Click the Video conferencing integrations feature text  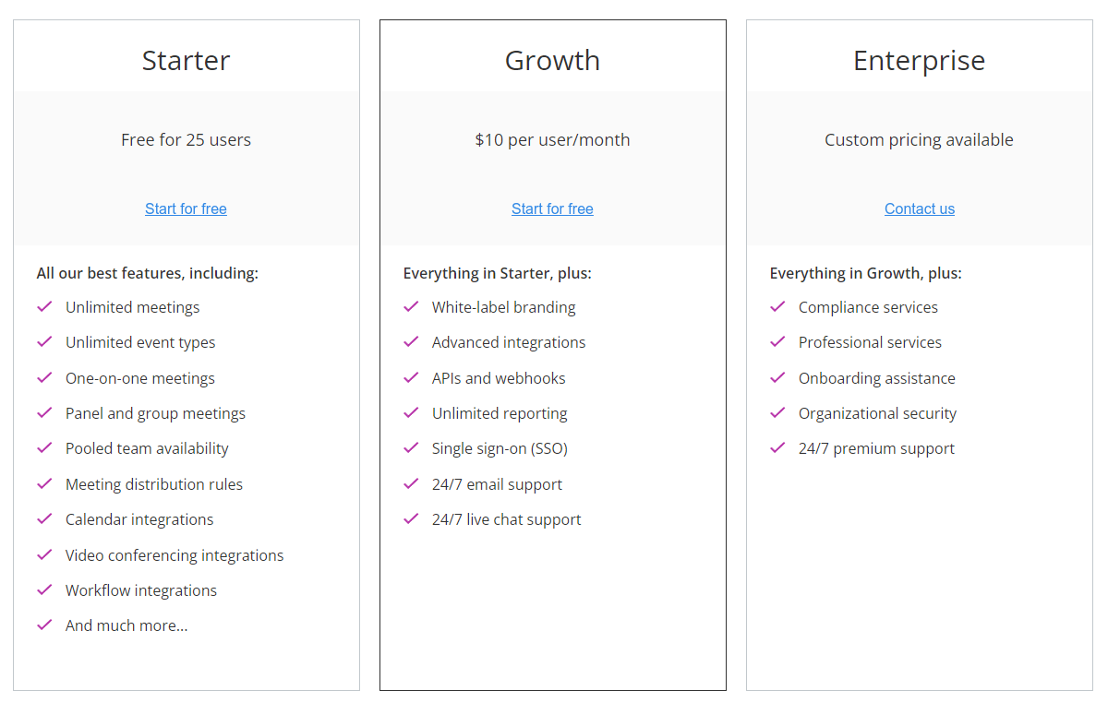point(175,555)
